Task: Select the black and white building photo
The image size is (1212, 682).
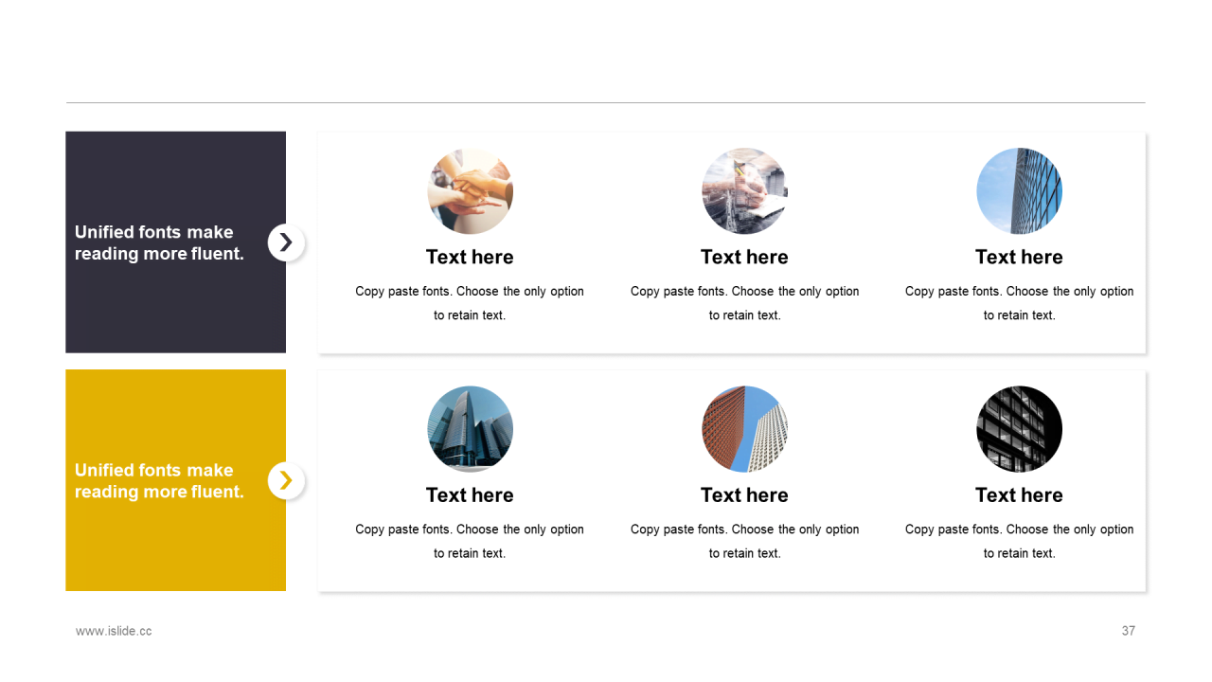Action: click(x=1020, y=429)
